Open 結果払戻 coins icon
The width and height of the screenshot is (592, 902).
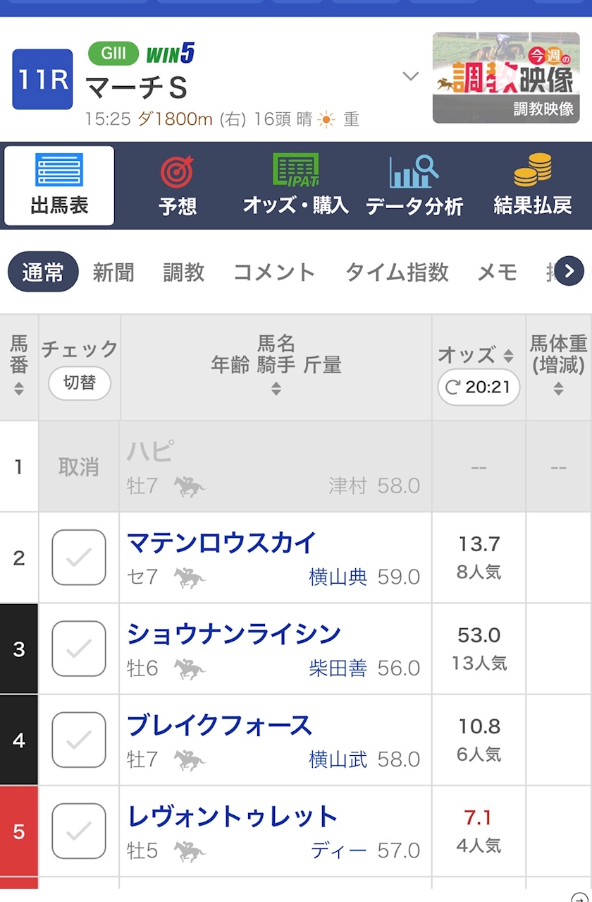532,170
